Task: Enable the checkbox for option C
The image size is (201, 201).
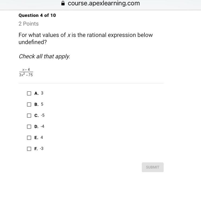Action: (29, 116)
